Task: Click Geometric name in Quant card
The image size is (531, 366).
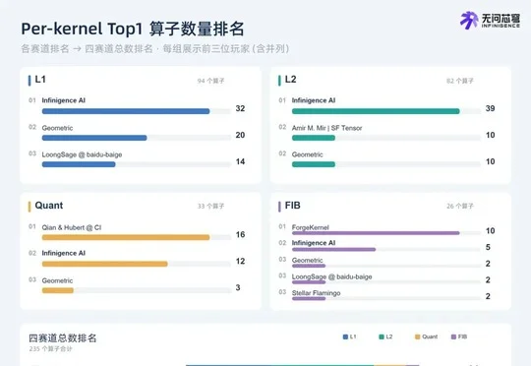Action: click(58, 280)
